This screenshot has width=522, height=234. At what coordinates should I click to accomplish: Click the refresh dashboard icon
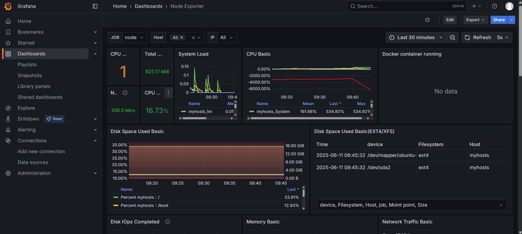coord(467,37)
